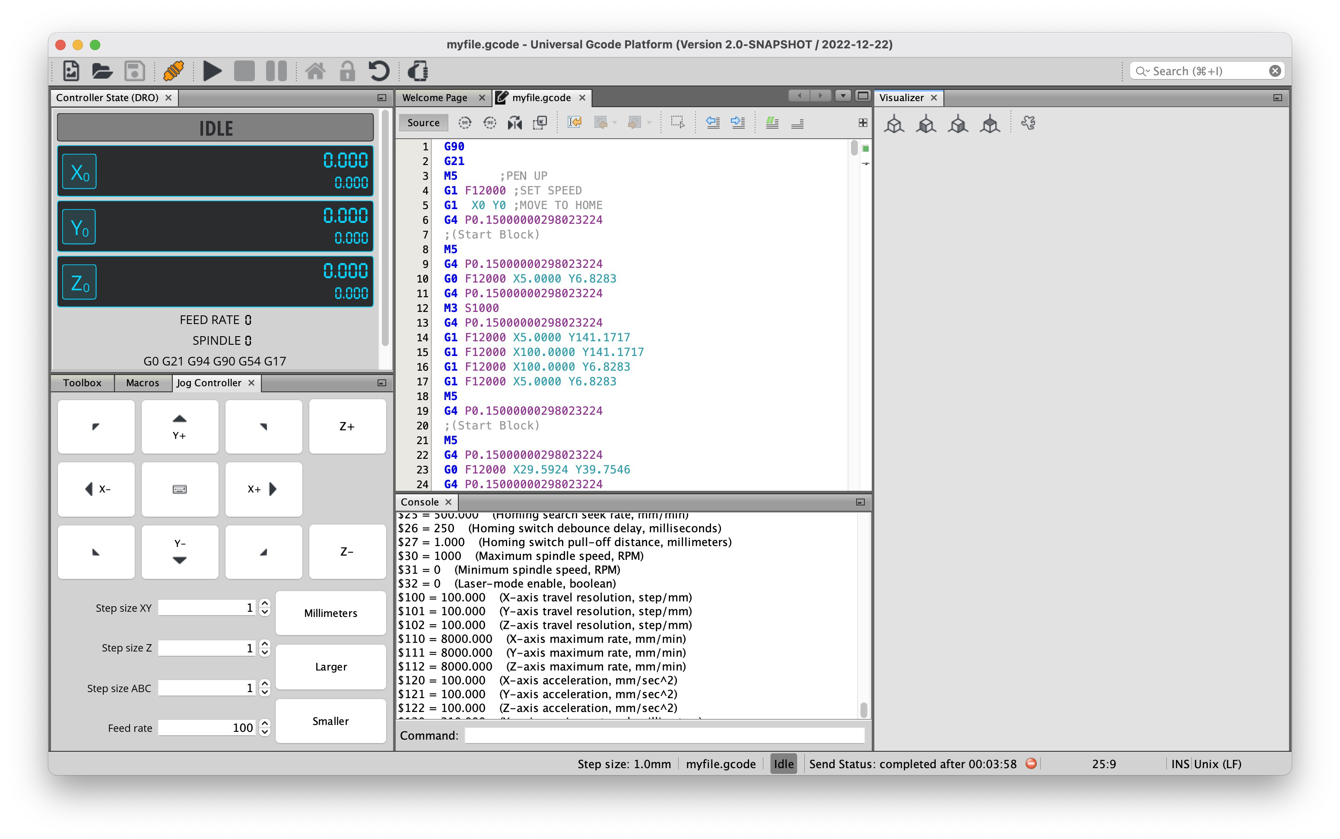Jog down with Z- button
Viewport: 1340px width, 839px height.
click(347, 552)
